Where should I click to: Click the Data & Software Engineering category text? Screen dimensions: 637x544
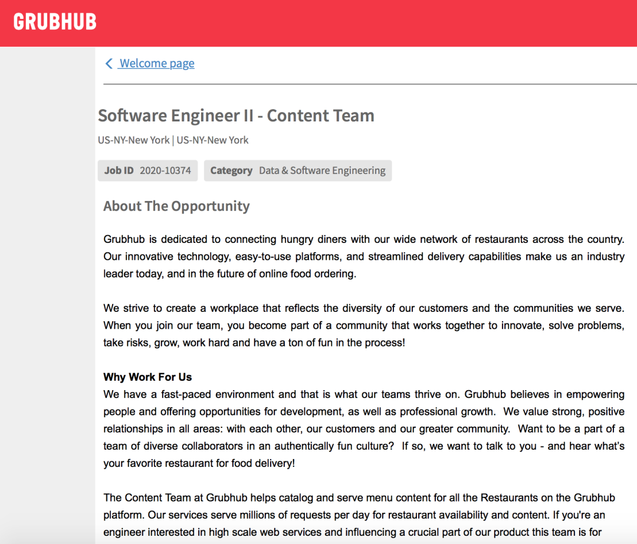click(x=322, y=171)
